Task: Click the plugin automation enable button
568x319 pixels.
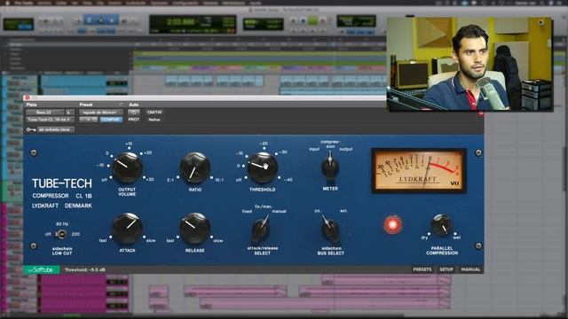Action: point(133,113)
